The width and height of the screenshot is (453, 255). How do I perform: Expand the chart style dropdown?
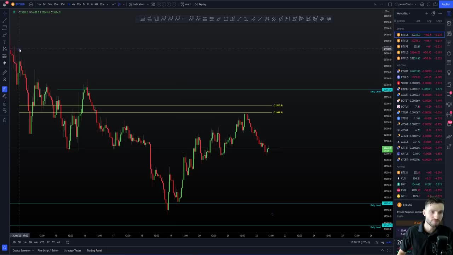pyautogui.click(x=124, y=4)
